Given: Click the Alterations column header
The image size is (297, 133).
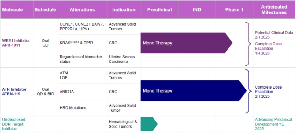Looking at the screenshot, I should [x=82, y=9].
